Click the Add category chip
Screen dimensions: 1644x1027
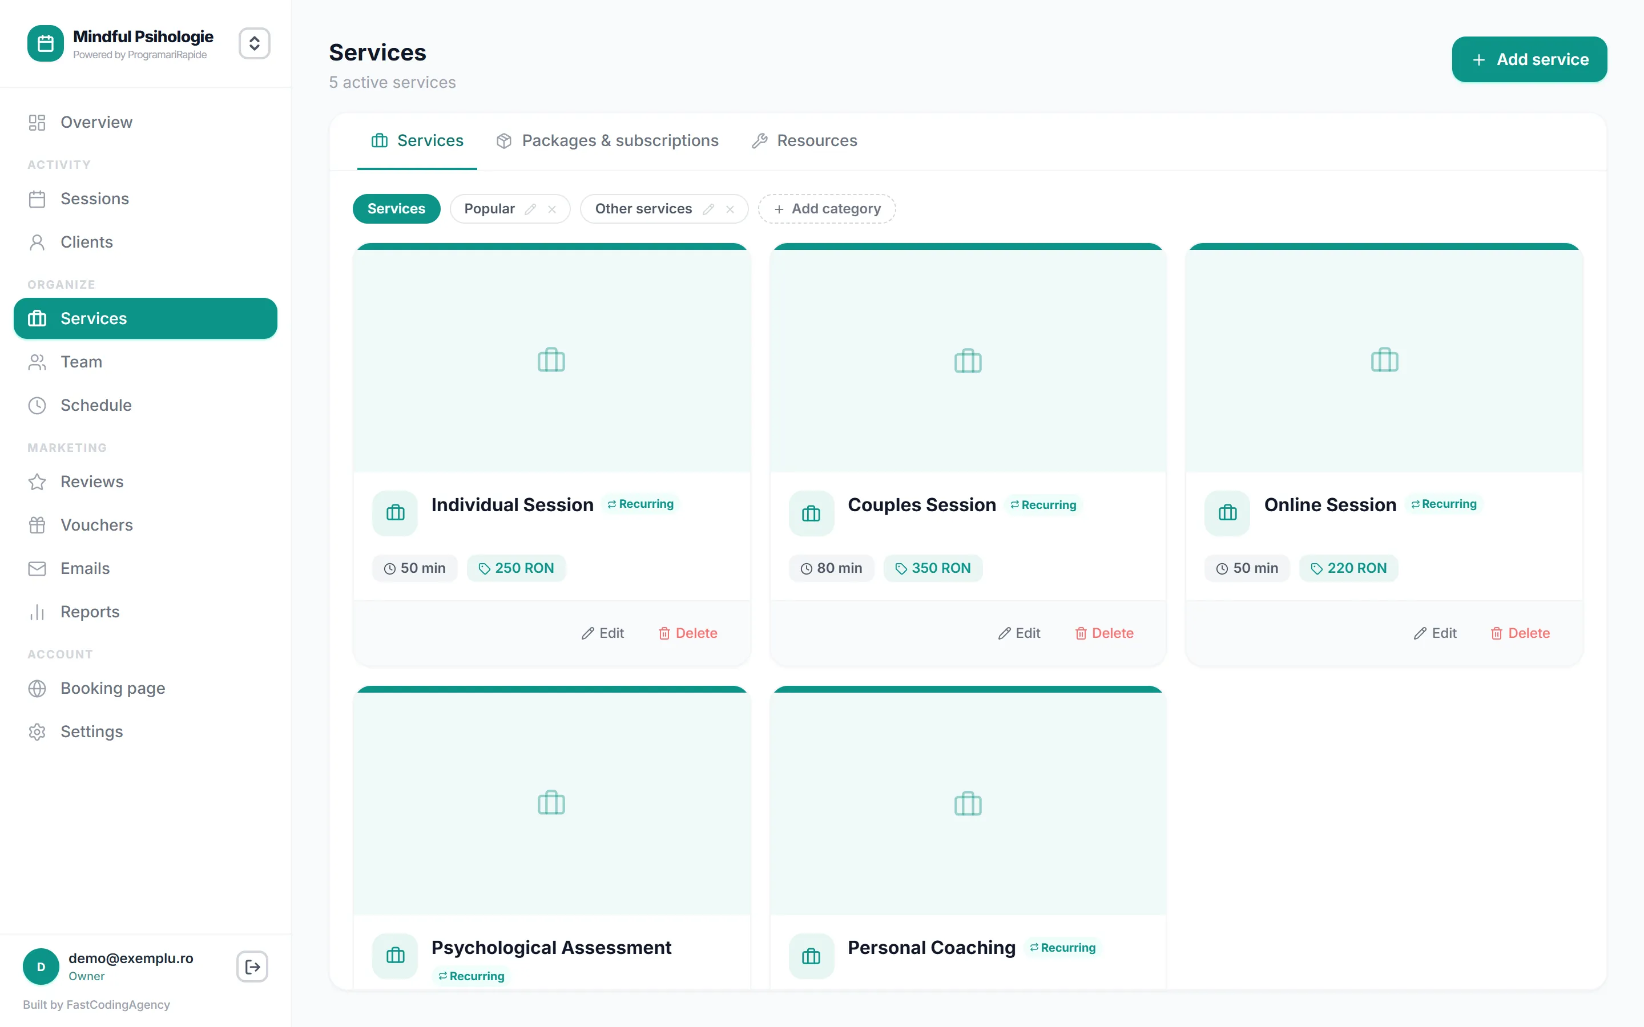[827, 208]
